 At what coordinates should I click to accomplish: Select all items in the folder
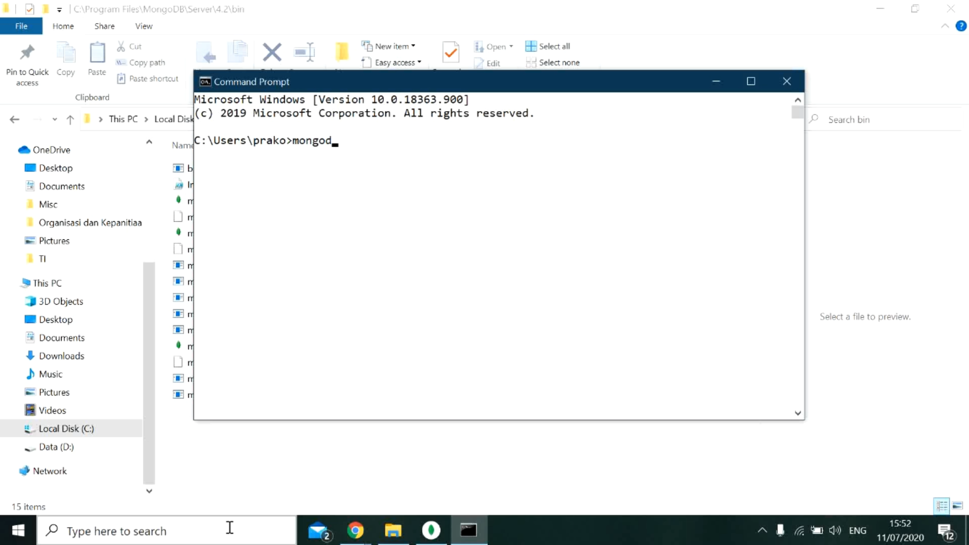(x=548, y=46)
